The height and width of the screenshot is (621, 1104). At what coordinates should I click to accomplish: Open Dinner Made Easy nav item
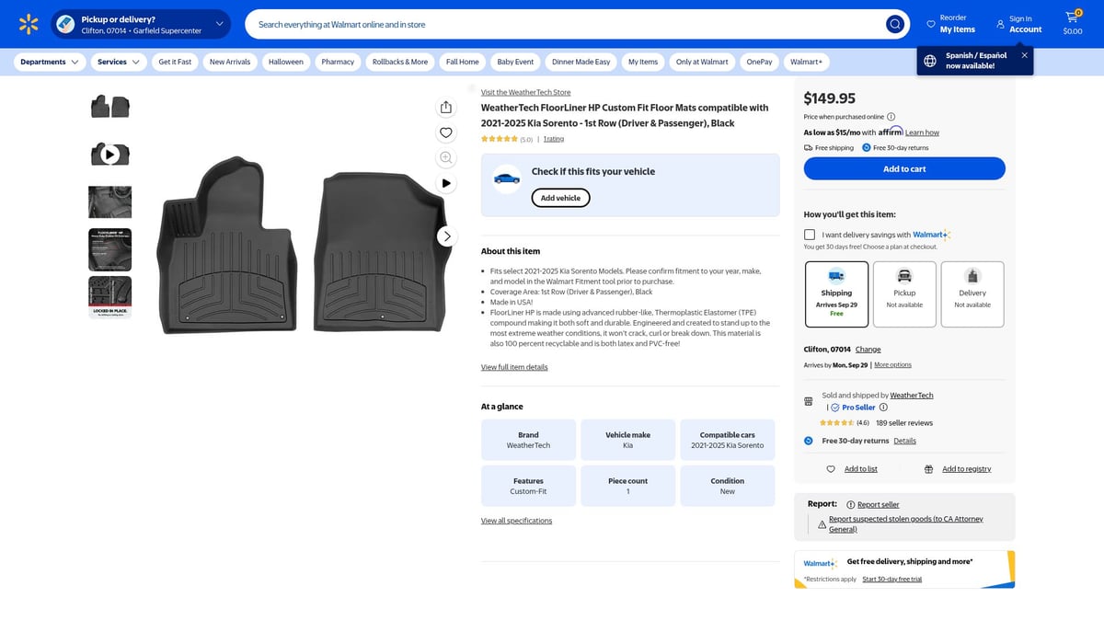[x=581, y=62]
